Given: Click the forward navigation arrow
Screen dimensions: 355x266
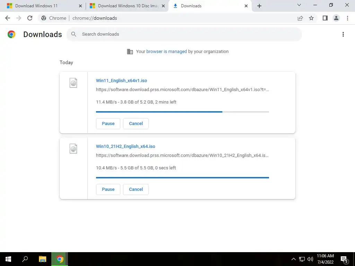Looking at the screenshot, I should [x=19, y=18].
